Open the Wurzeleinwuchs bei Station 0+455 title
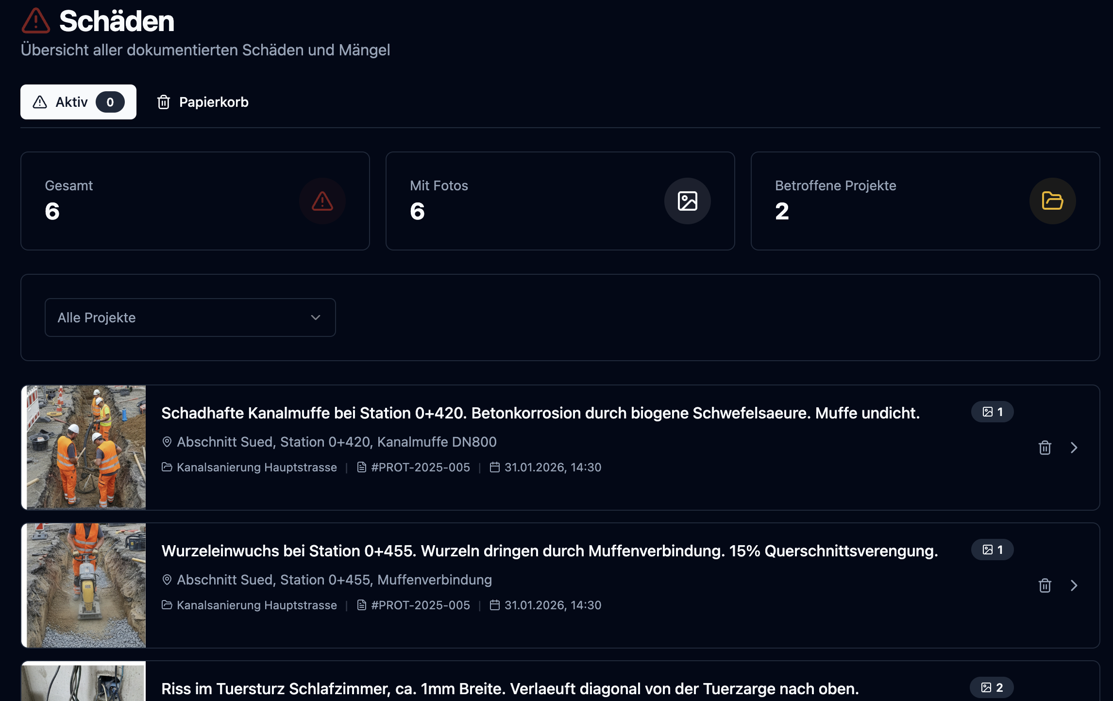This screenshot has width=1113, height=701. coord(549,551)
